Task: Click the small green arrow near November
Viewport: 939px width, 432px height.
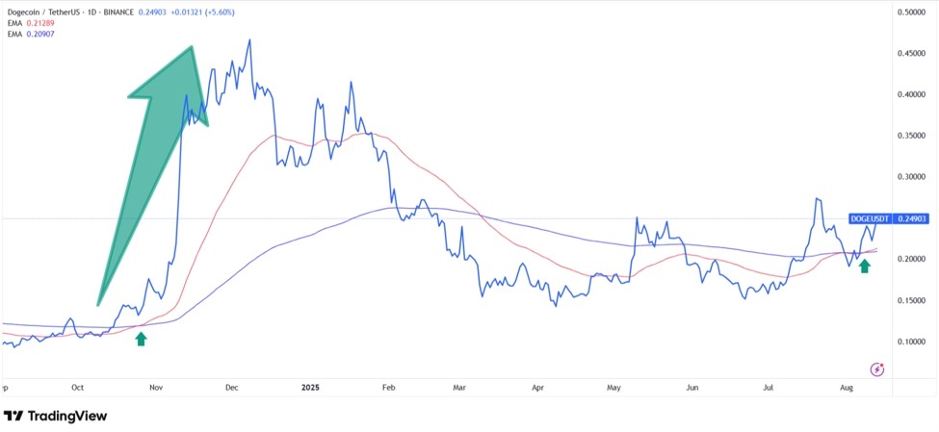Action: [142, 338]
